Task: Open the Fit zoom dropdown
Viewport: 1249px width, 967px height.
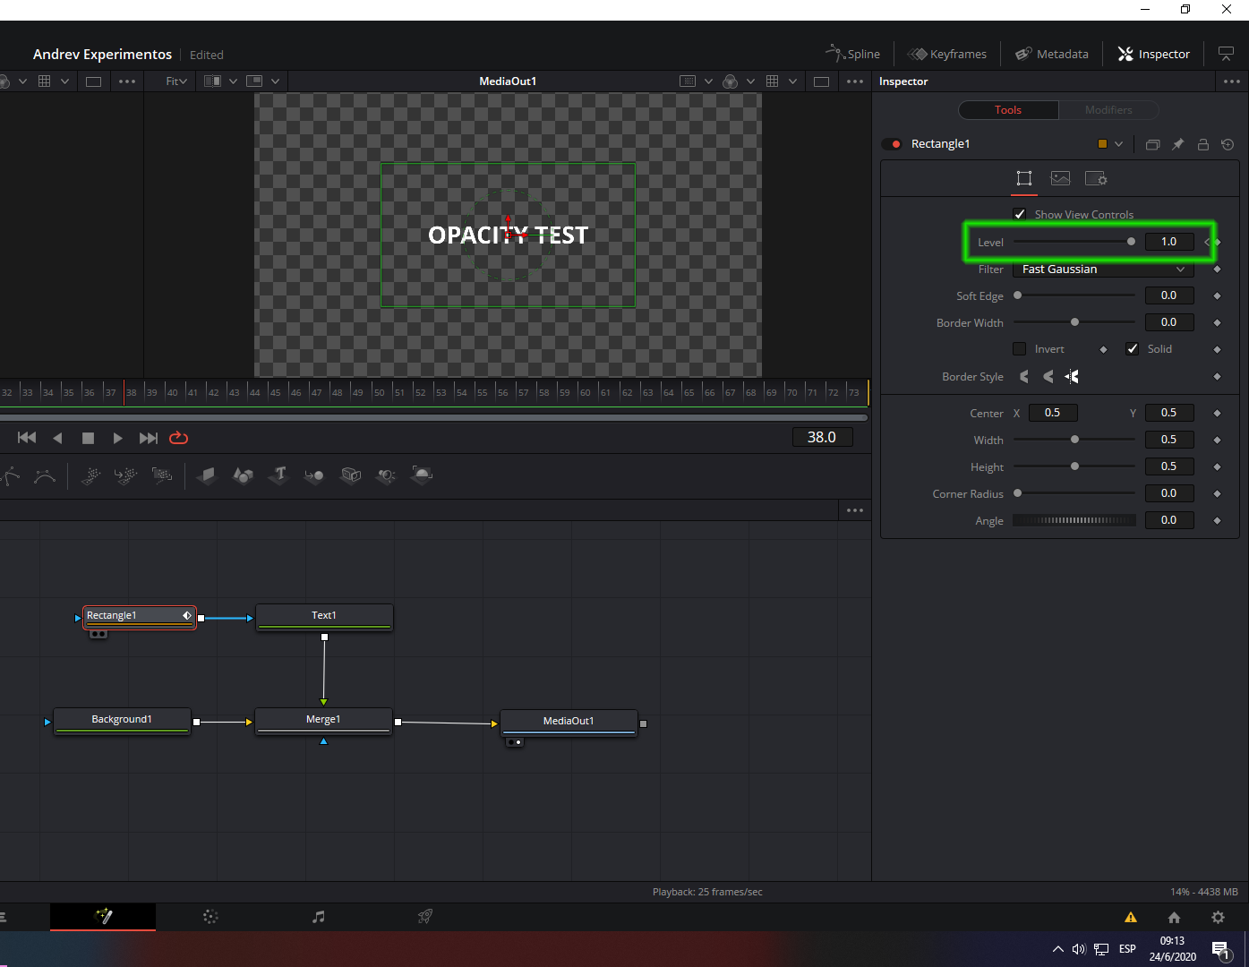Action: pos(176,81)
